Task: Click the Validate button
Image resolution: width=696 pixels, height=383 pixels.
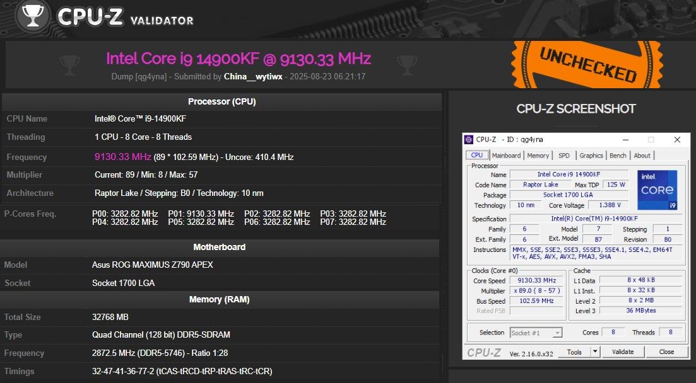Action: tap(623, 352)
